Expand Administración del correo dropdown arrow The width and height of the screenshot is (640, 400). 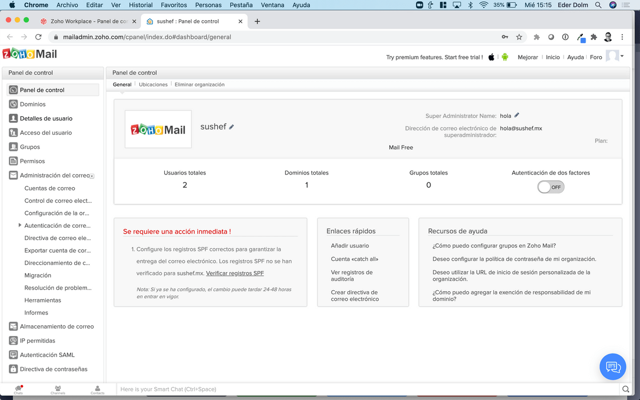(92, 176)
